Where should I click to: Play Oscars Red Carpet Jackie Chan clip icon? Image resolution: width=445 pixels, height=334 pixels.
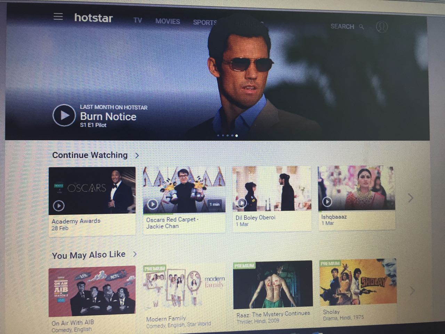[x=152, y=204]
